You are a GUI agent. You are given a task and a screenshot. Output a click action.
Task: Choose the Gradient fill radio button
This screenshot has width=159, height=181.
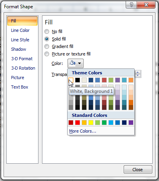click(x=47, y=46)
